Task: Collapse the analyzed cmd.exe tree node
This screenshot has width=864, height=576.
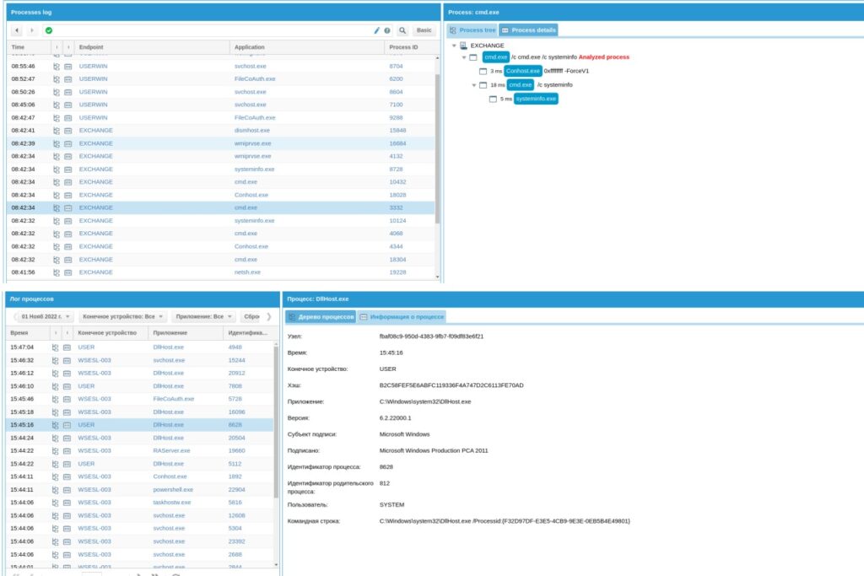Action: point(464,57)
